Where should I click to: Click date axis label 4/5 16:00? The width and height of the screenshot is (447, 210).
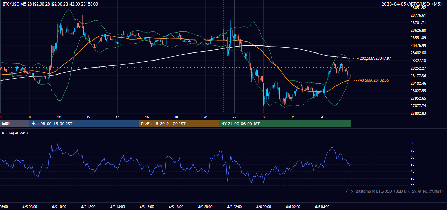coord(147,207)
